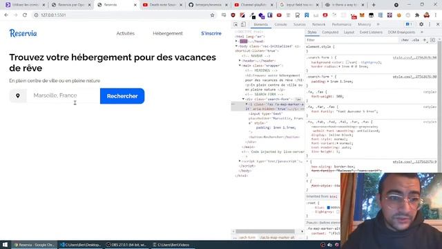Screen dimensions: 442x249
Task: Open a new browser tab
Action: [x=374, y=5]
